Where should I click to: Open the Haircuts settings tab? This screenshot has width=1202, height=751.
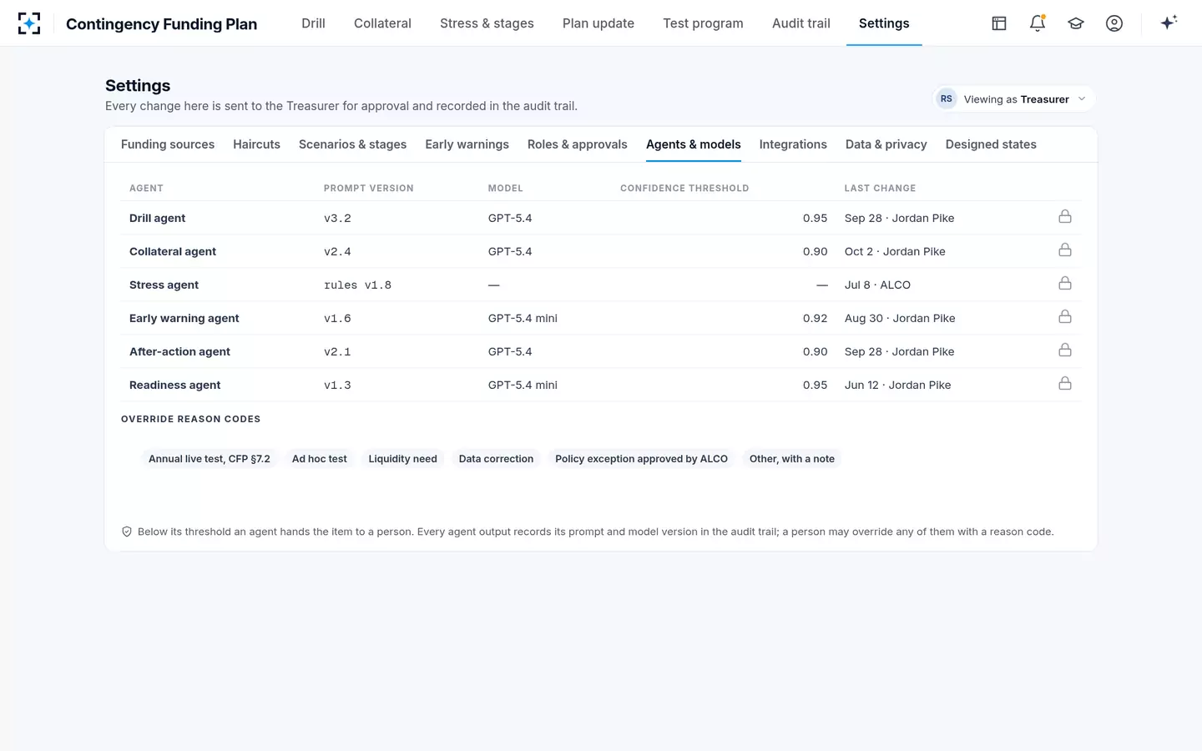[256, 144]
